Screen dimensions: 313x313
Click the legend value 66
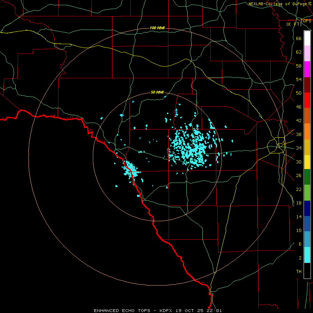[x=299, y=39]
